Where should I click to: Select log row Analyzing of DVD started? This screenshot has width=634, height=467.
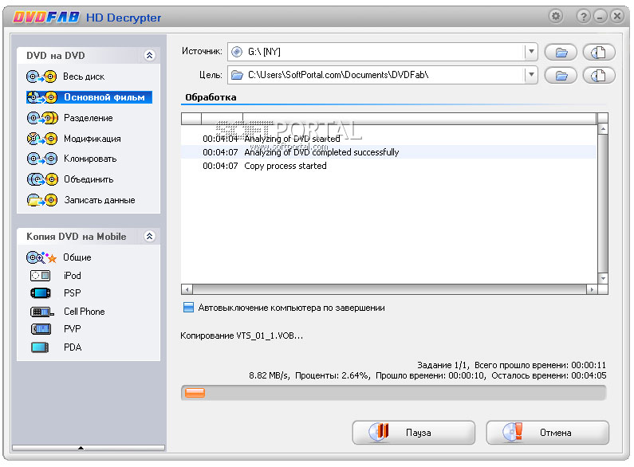coord(388,139)
